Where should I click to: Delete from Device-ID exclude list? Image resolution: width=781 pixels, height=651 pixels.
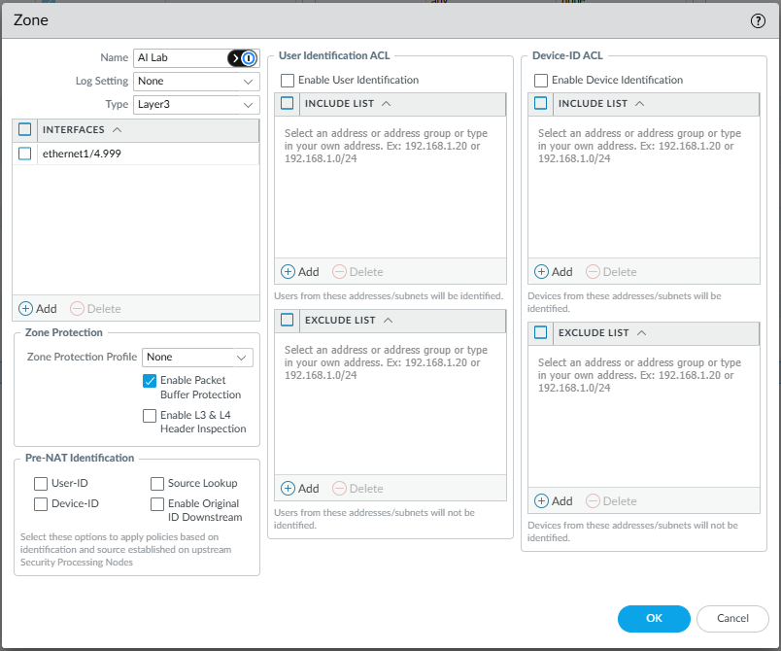pos(611,501)
